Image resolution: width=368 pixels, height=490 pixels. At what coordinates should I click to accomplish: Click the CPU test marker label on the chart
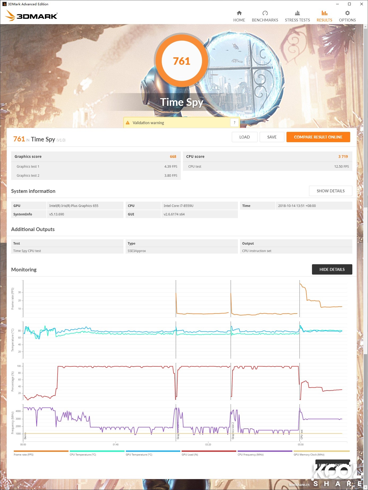click(302, 434)
